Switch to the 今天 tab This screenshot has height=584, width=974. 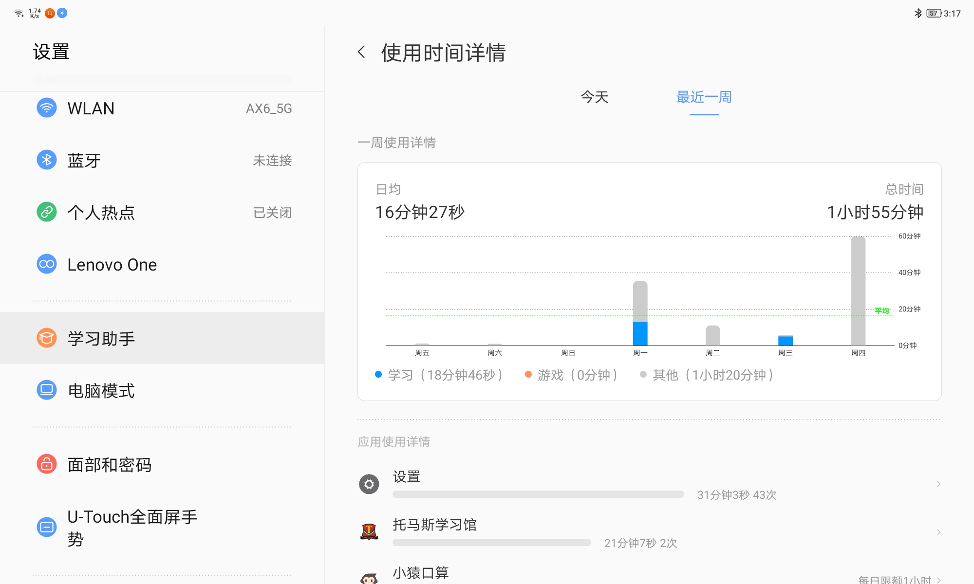pyautogui.click(x=594, y=97)
